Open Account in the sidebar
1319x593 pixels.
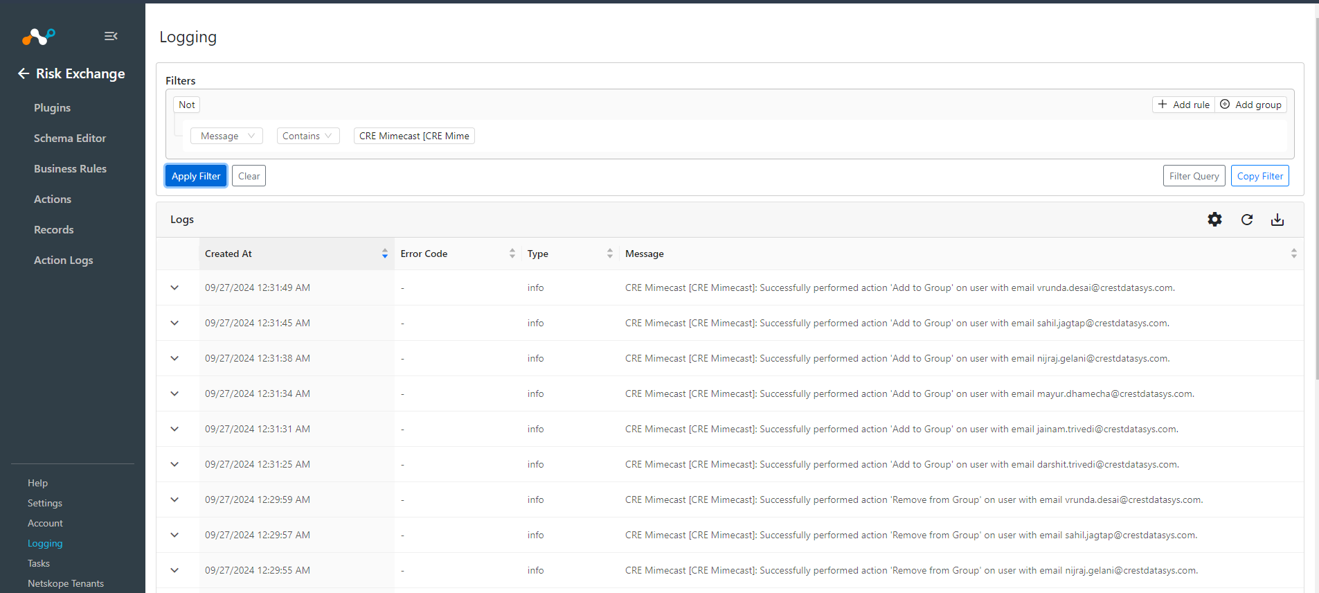tap(45, 523)
